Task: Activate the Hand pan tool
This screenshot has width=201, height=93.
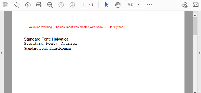Action: pyautogui.click(x=118, y=5)
